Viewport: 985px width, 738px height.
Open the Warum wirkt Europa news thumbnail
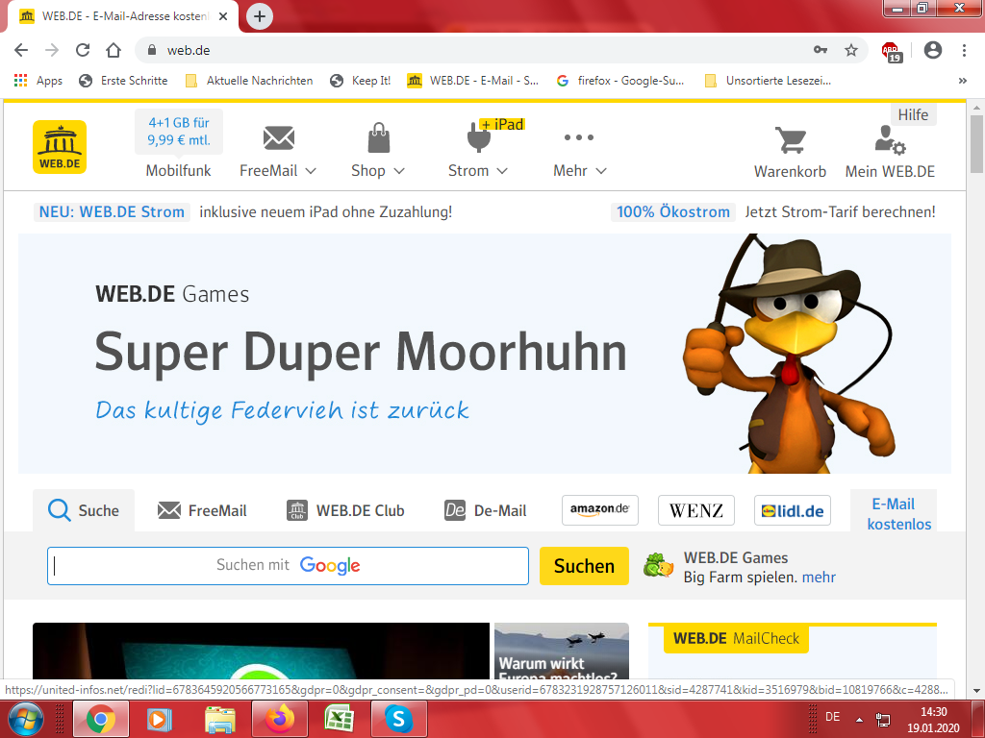tap(562, 652)
